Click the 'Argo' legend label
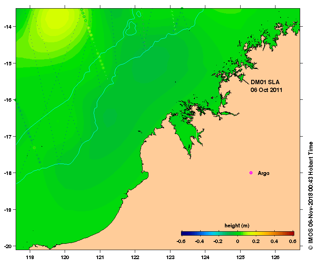 point(263,173)
